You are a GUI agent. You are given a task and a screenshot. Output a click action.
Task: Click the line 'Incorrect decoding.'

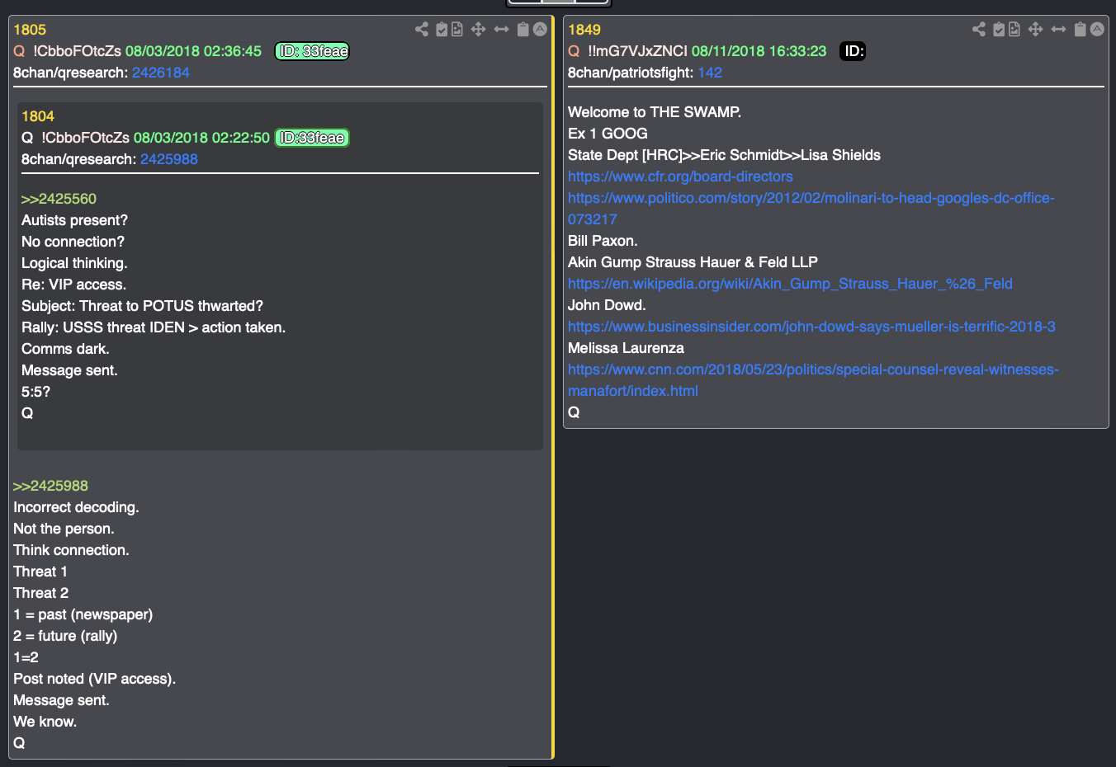(76, 507)
